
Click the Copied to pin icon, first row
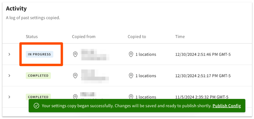pos(131,54)
